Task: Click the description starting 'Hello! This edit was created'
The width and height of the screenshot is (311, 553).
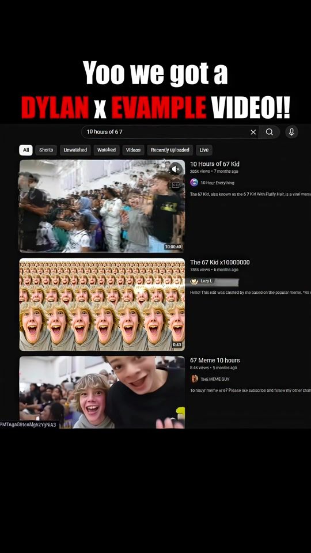Action: point(251,293)
